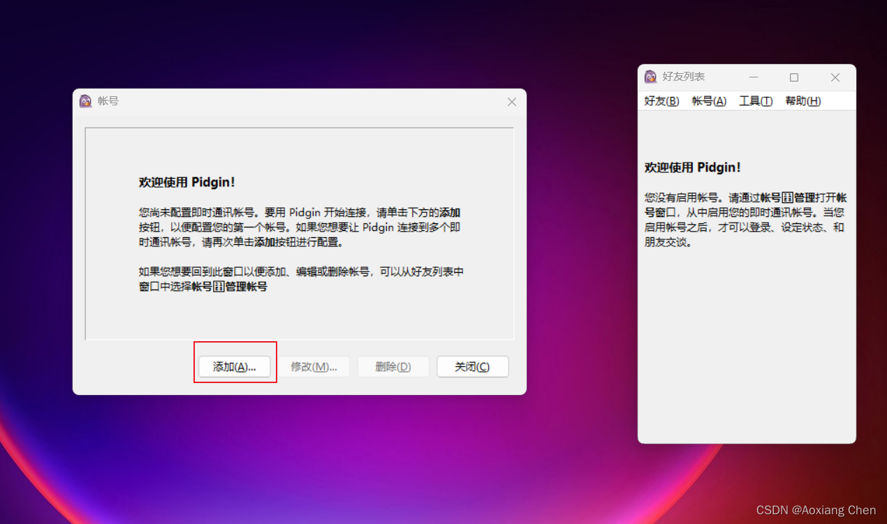This screenshot has width=887, height=524.
Task: Click the 如果您想要回到此窗口 paragraph
Action: click(x=301, y=279)
